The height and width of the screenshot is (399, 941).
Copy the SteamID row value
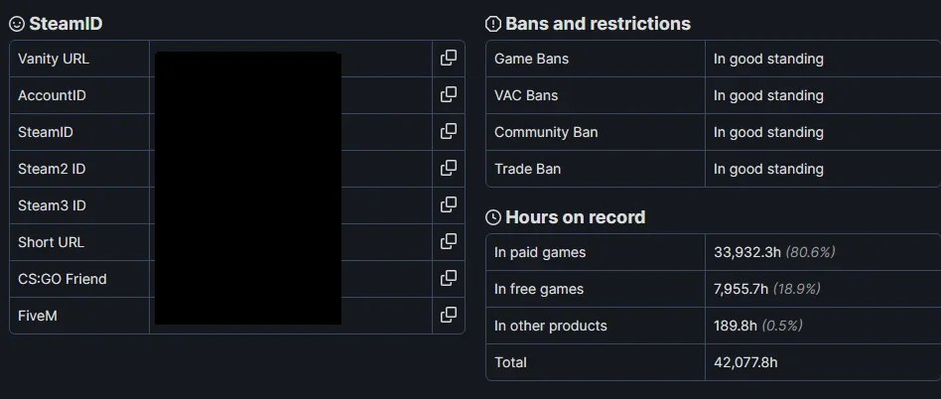449,131
